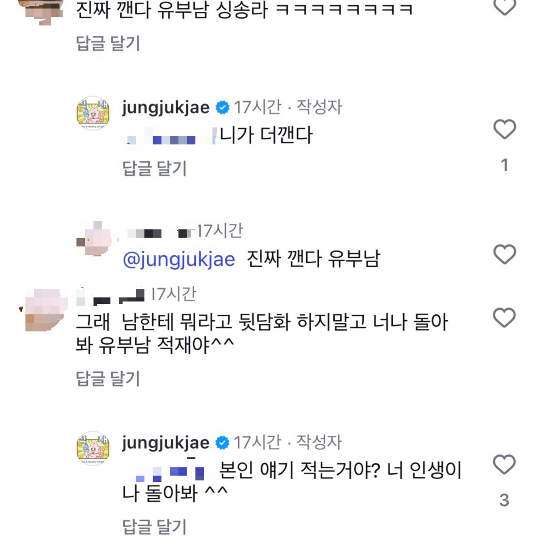Like the '@jungjukjae 진짜 깬다 유부남' comment
The image size is (545, 545).
(x=505, y=254)
